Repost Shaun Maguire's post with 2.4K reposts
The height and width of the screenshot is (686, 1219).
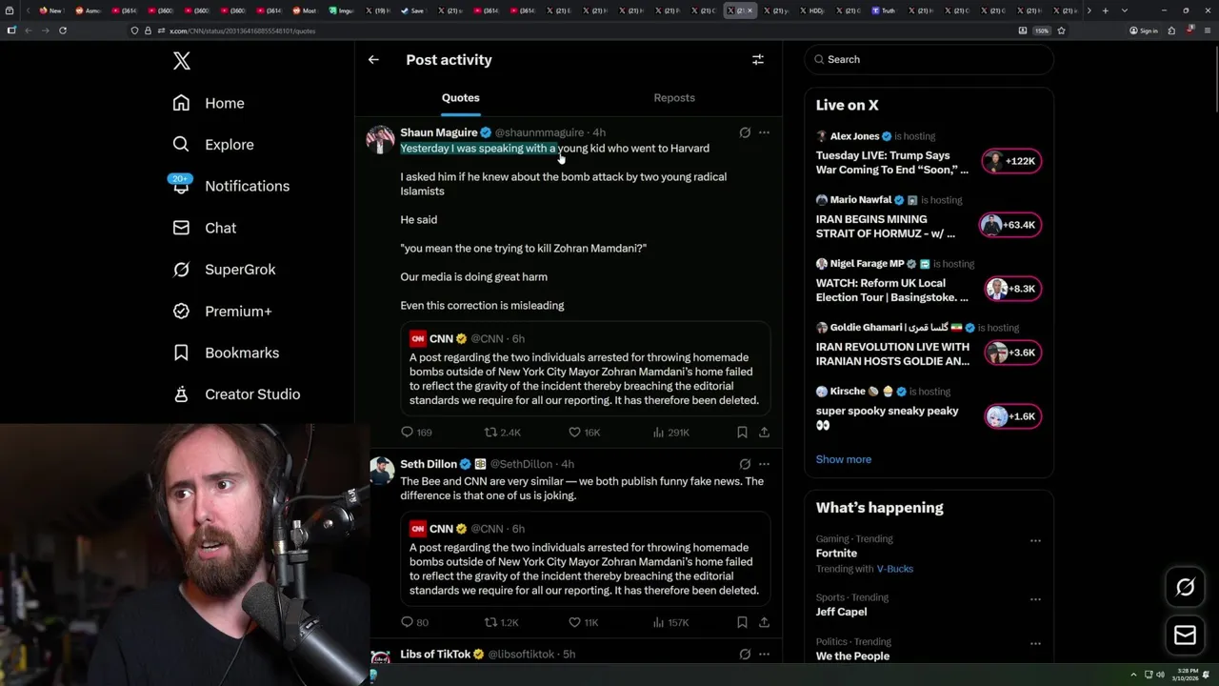click(502, 433)
